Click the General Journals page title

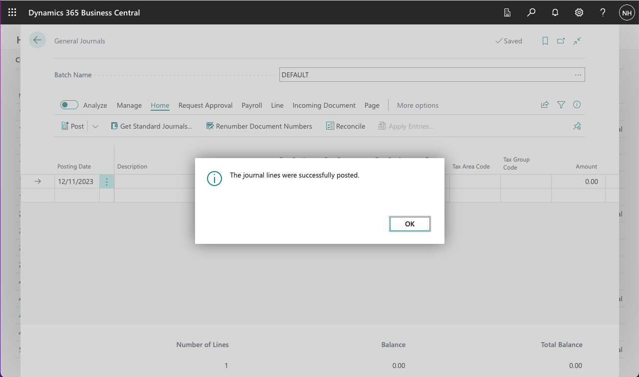80,41
